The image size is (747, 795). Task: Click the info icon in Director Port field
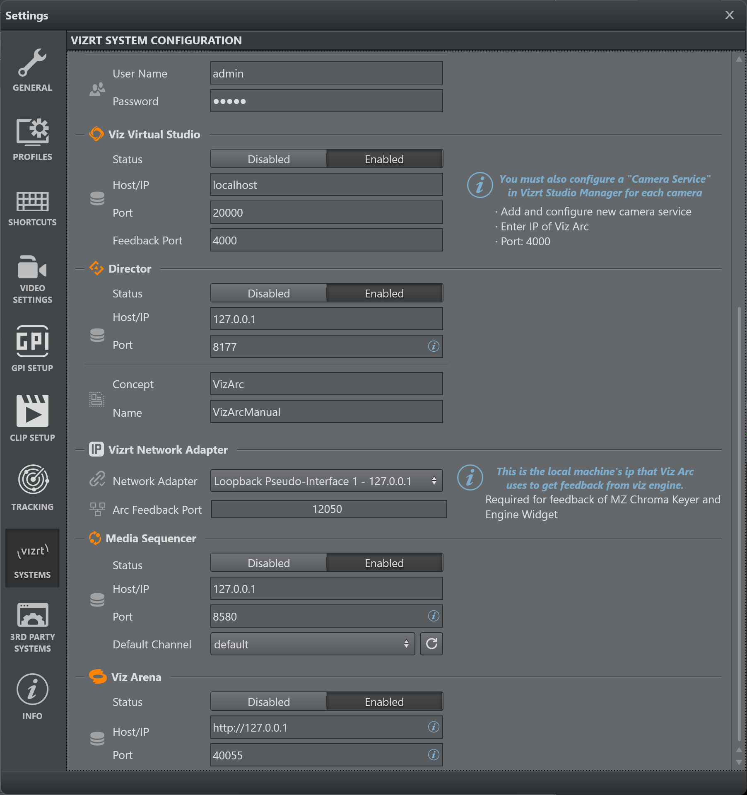434,346
